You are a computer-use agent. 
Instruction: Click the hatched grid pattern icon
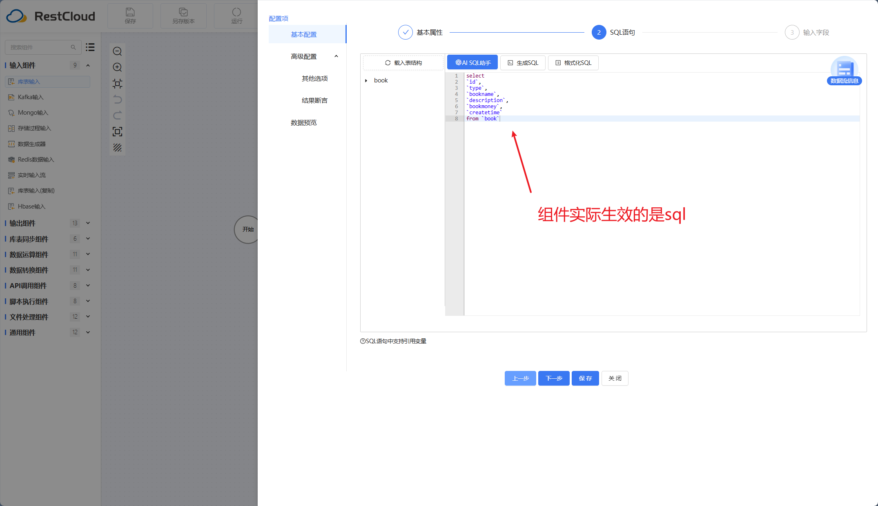[117, 147]
